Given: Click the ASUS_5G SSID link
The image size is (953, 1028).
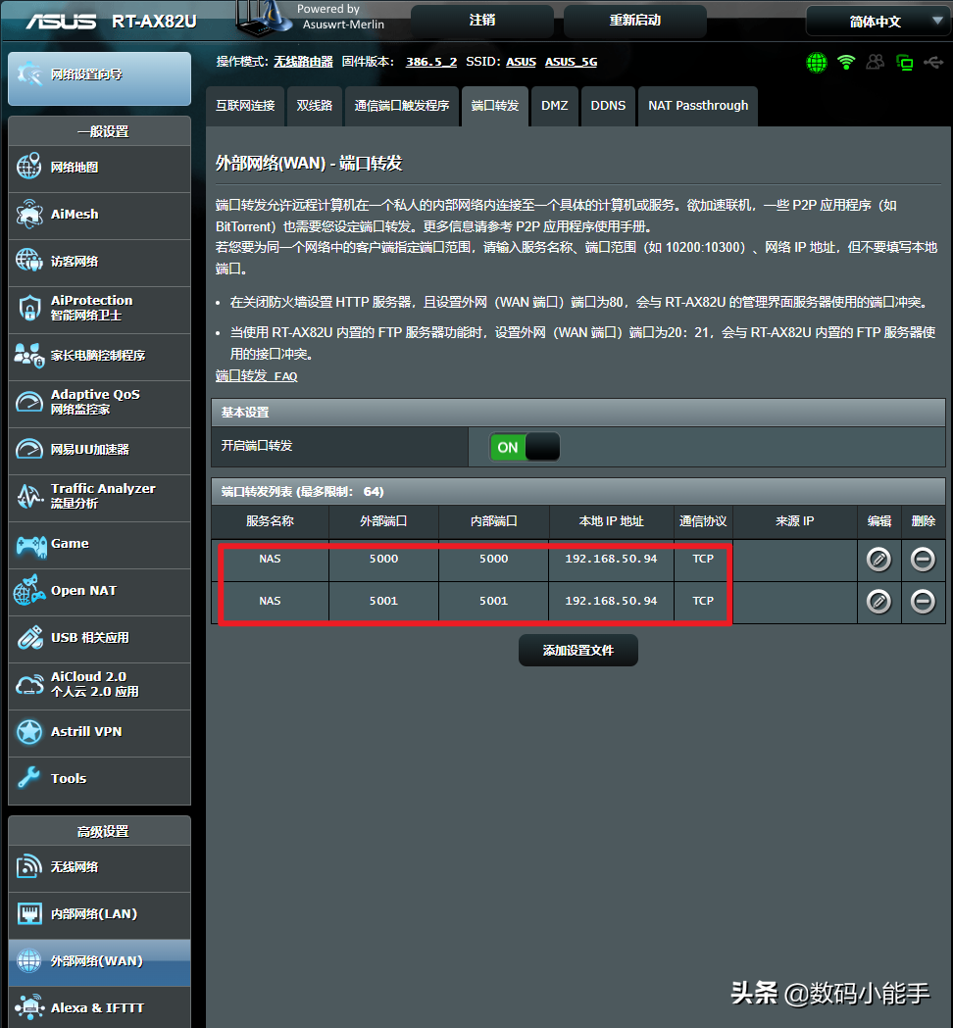Looking at the screenshot, I should [572, 62].
